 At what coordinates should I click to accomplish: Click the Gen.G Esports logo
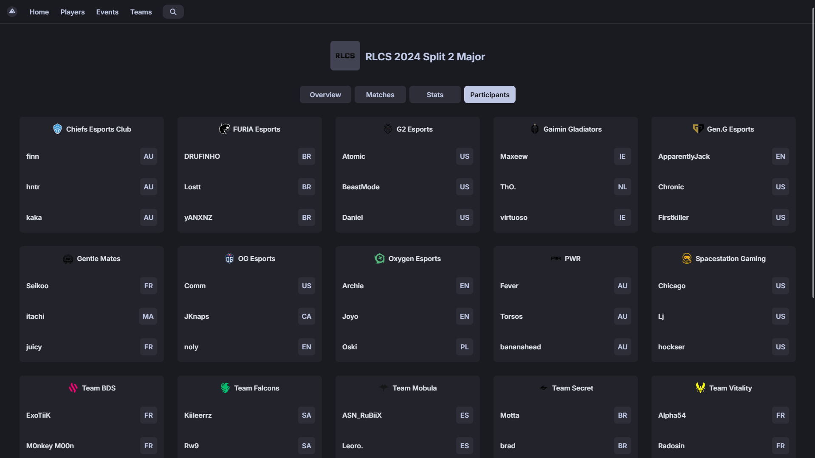pos(698,129)
